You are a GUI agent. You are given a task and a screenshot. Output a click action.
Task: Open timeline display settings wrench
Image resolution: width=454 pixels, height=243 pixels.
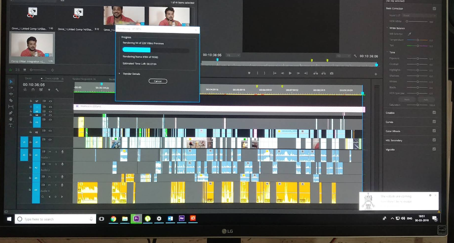click(x=57, y=90)
